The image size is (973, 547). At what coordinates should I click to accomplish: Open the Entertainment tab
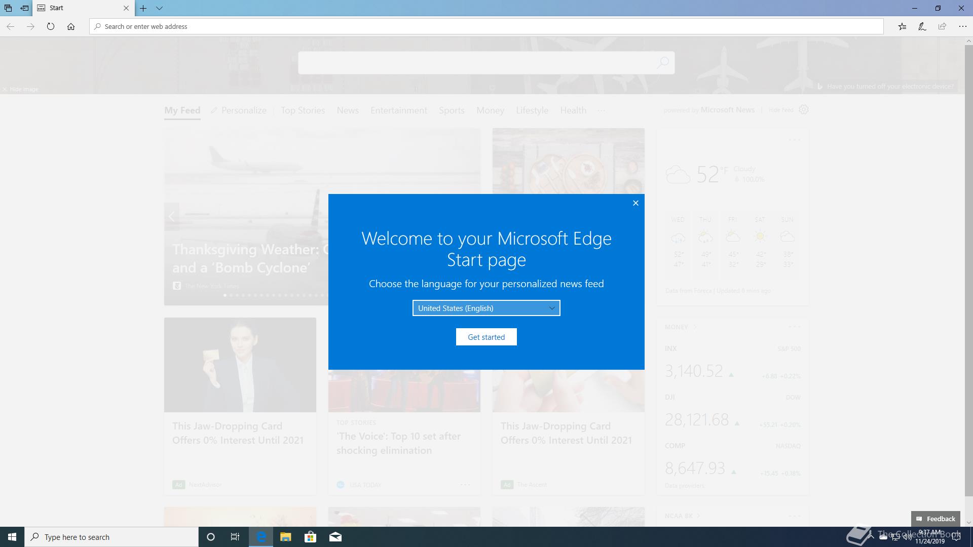pos(399,110)
